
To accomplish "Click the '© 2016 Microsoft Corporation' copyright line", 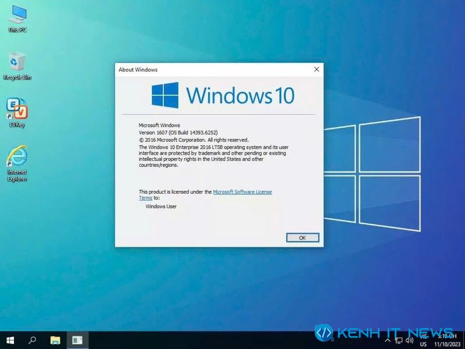I will pos(194,140).
